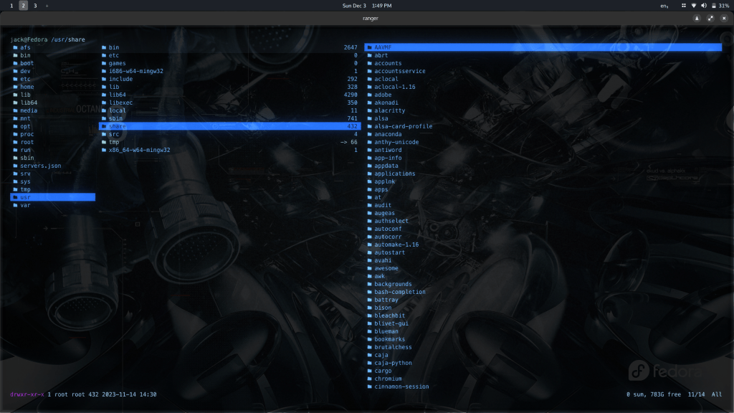Image resolution: width=734 pixels, height=413 pixels.
Task: Click the folder icon beside bleachbit
Action: [369, 315]
